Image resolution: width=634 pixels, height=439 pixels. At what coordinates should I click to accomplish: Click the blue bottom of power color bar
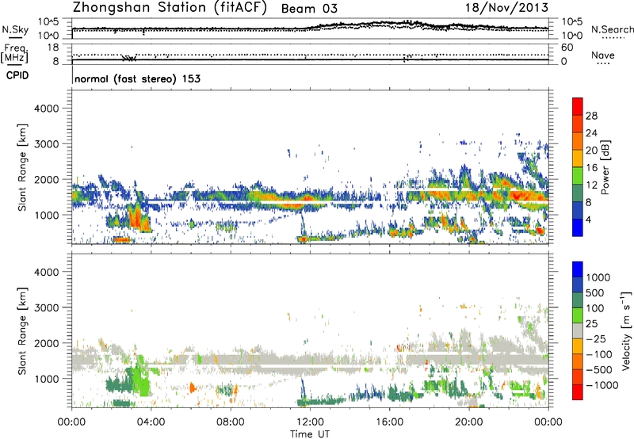[x=578, y=227]
